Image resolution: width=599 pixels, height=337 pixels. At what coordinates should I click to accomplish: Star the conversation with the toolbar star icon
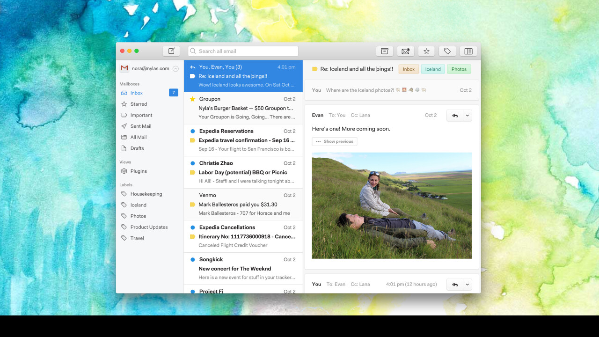(426, 51)
